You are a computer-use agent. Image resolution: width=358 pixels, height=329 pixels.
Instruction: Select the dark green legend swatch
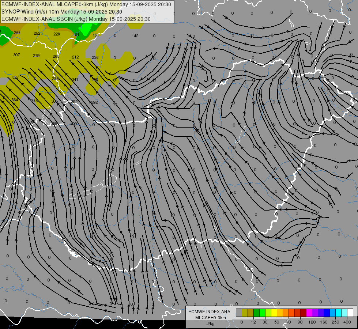257,313
